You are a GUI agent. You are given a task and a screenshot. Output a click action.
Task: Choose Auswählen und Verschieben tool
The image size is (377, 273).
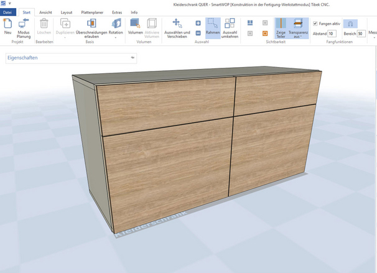[x=177, y=28]
